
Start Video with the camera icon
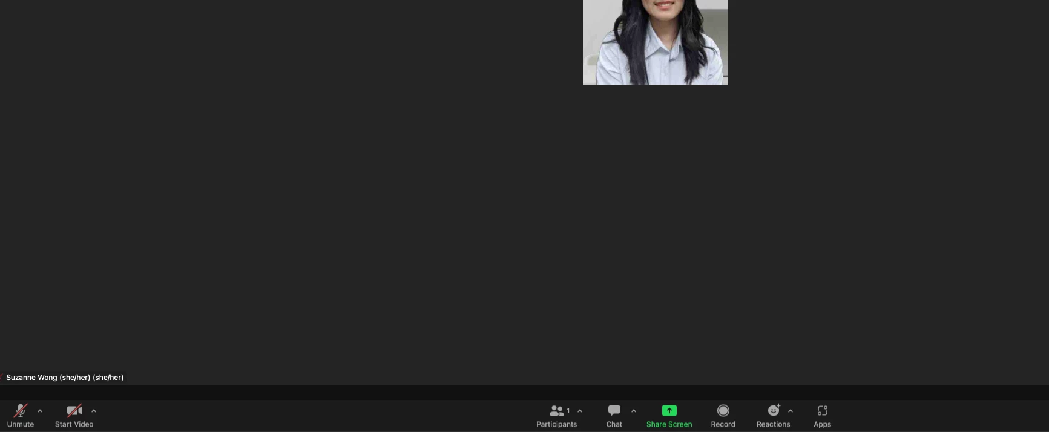coord(74,416)
